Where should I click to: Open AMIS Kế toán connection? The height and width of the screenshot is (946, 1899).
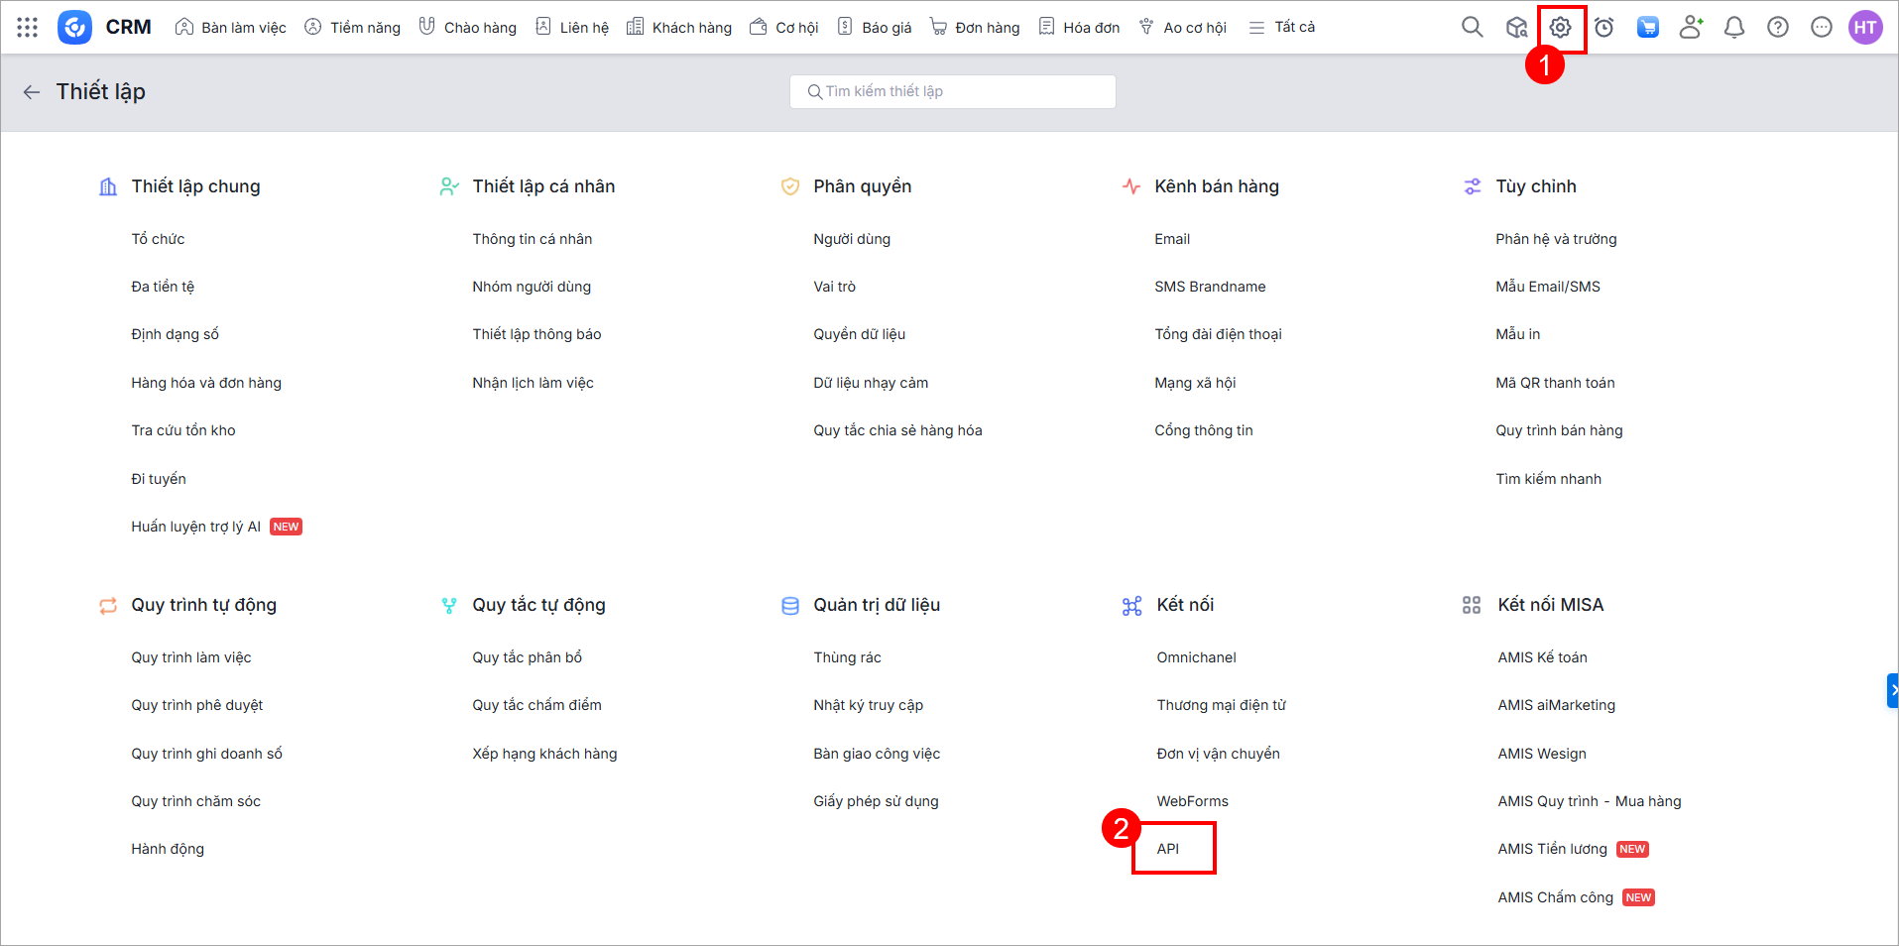click(1542, 657)
